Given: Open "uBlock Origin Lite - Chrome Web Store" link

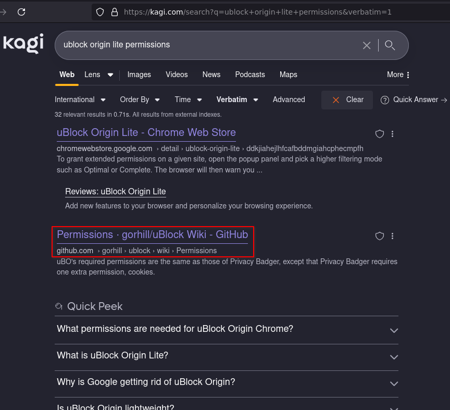Looking at the screenshot, I should click(146, 132).
